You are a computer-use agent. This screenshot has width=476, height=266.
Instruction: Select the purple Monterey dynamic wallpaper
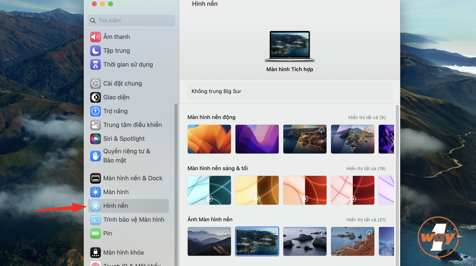point(257,139)
